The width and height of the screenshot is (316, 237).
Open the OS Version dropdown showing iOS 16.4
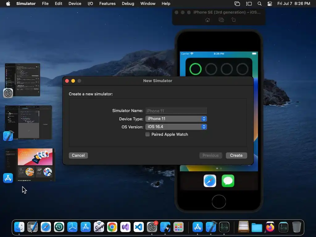coord(176,127)
